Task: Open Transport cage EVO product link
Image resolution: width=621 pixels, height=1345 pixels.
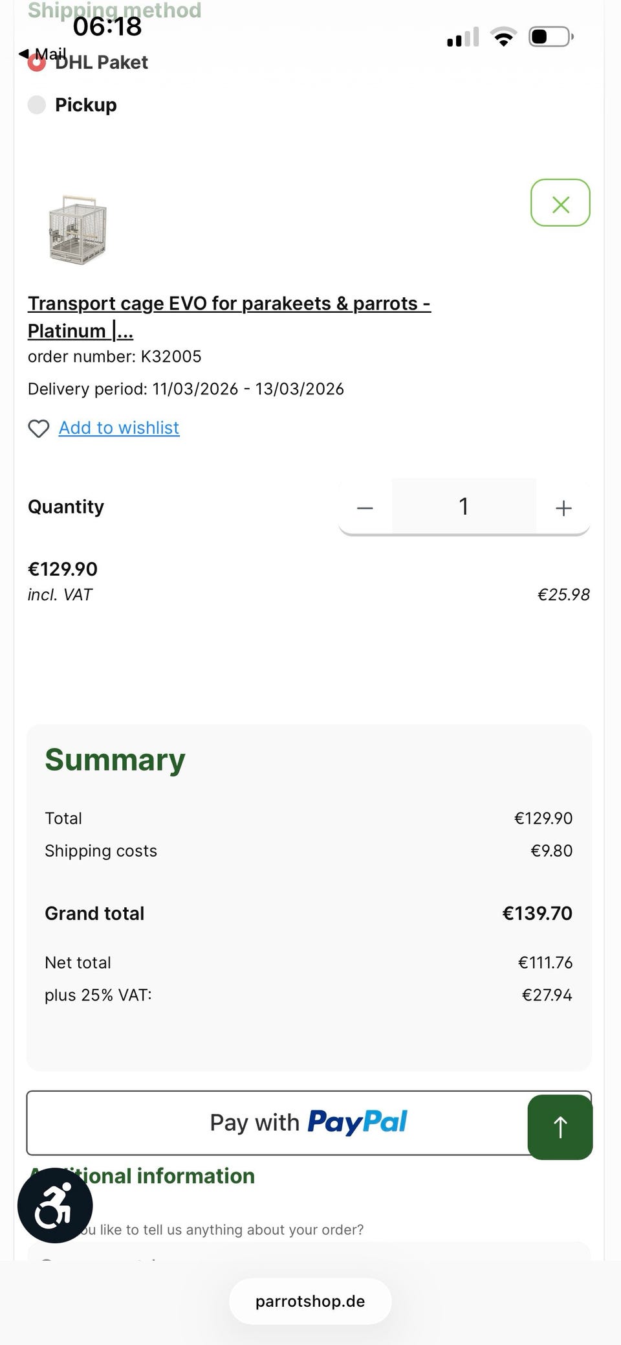Action: click(x=228, y=304)
